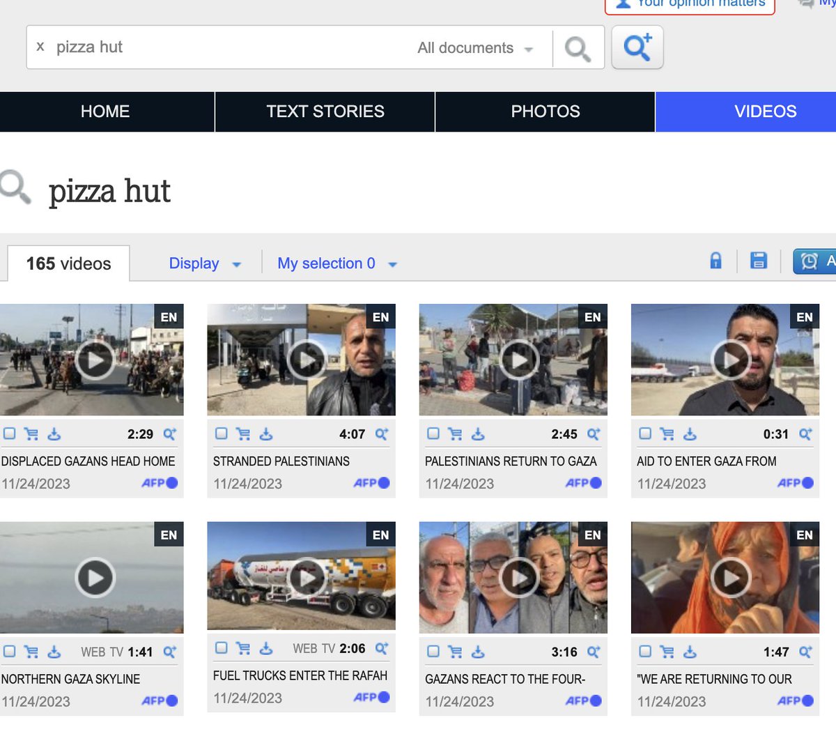The height and width of the screenshot is (736, 836).
Task: Check 'Gazans React to the Four-' checkbox
Action: pos(433,652)
